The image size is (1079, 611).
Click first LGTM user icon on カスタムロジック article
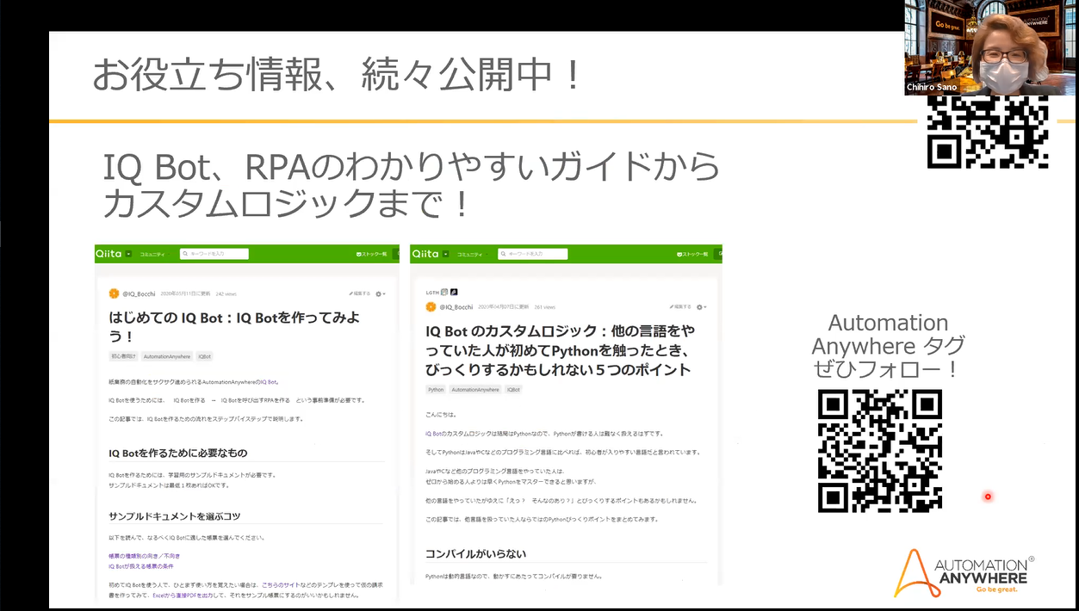[445, 292]
